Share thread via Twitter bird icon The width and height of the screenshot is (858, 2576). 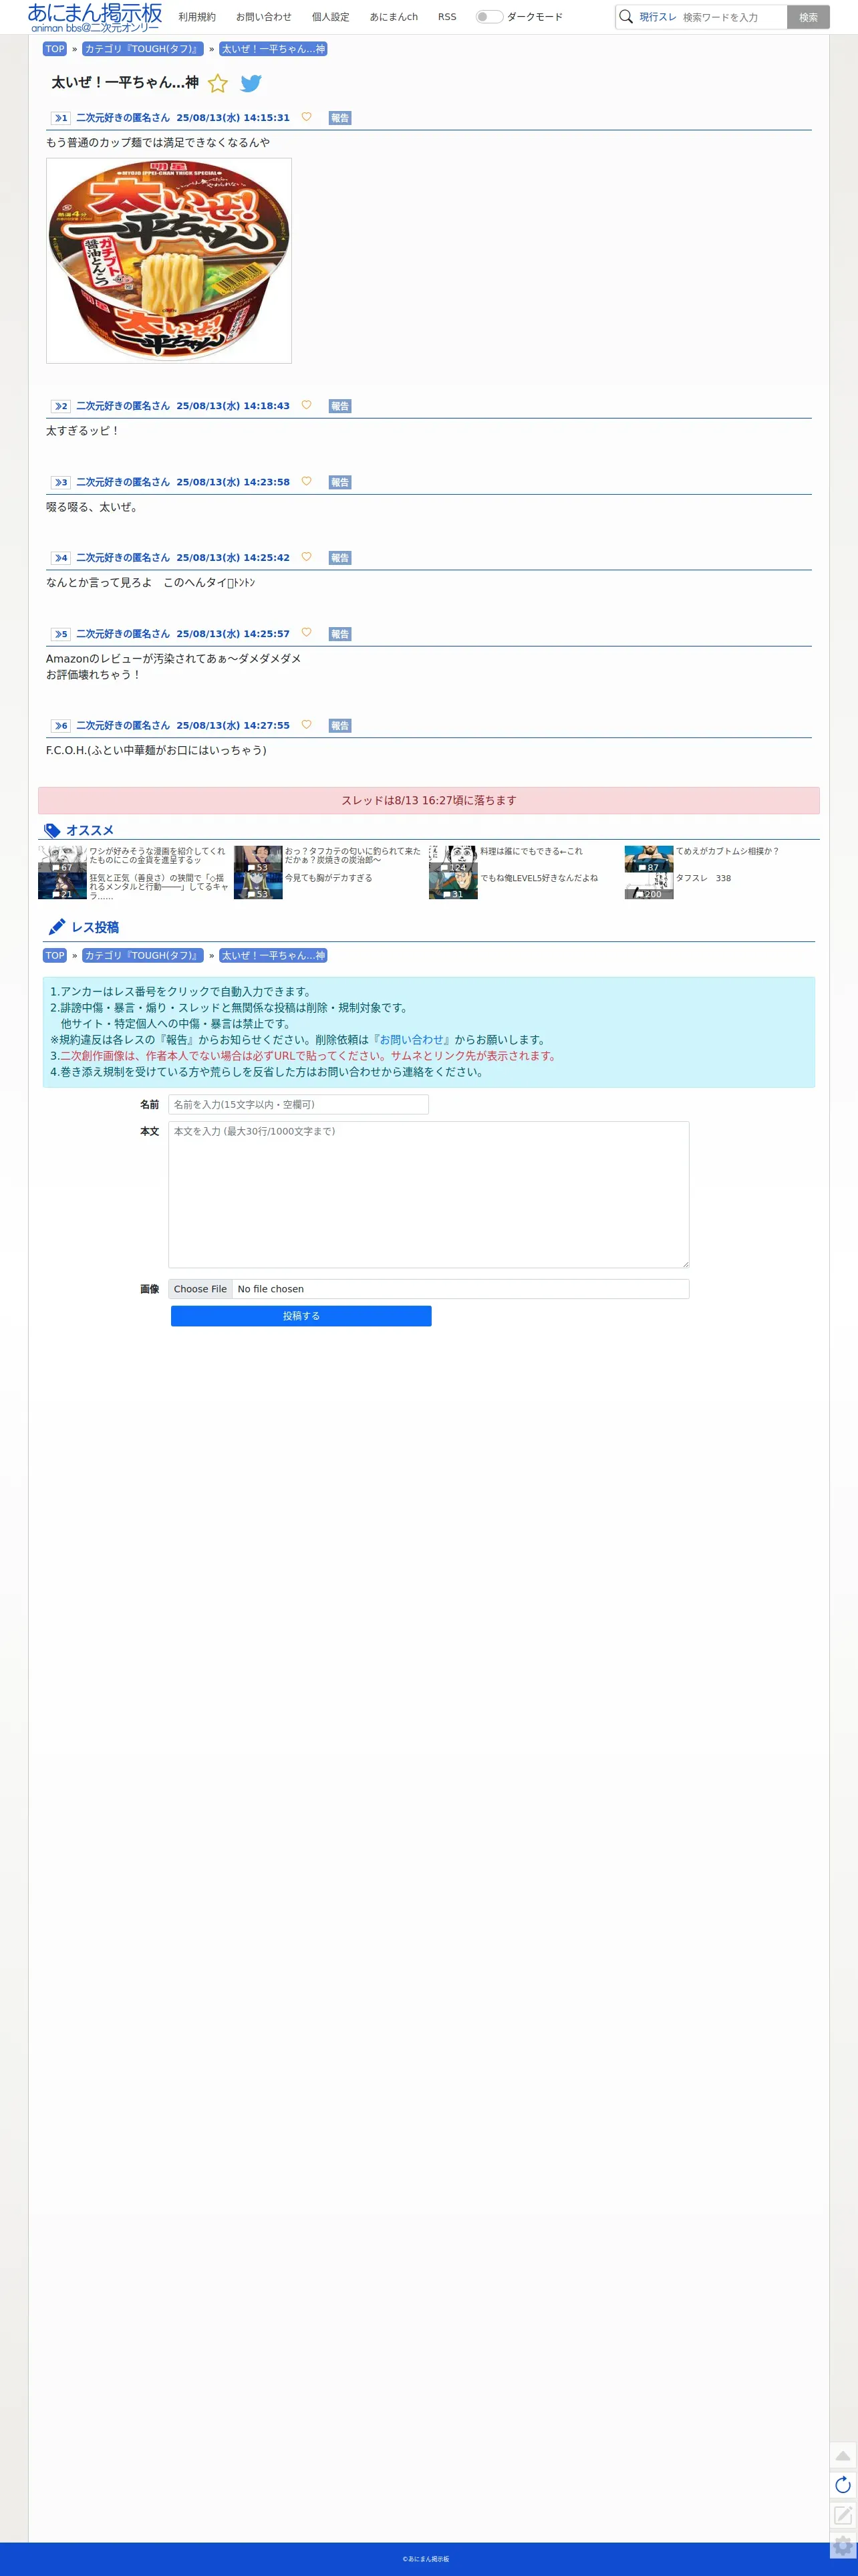(251, 83)
